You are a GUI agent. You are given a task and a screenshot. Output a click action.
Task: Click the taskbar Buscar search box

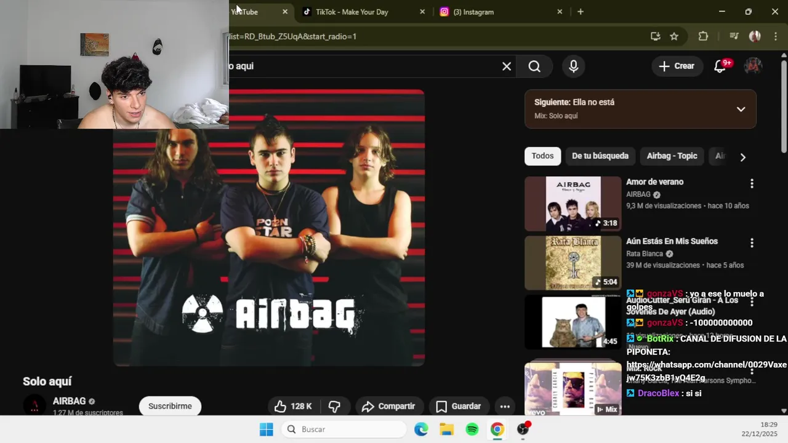pyautogui.click(x=344, y=429)
